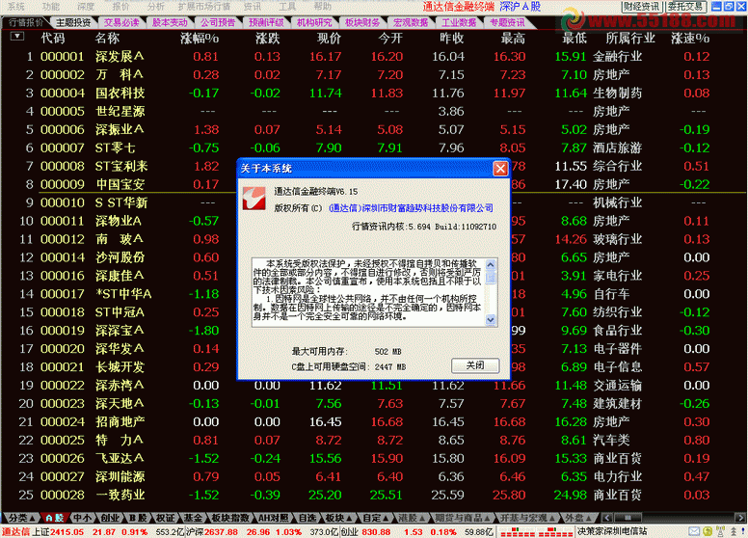748x538 pixels.
Task: Switch to the 主题投资 top tab
Action: pyautogui.click(x=73, y=22)
